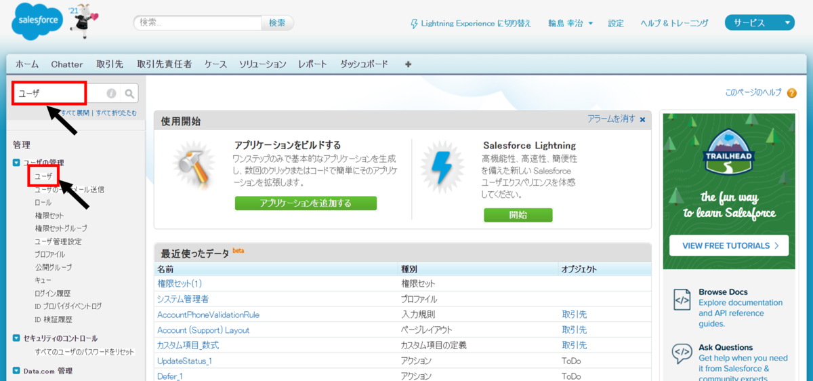The width and height of the screenshot is (813, 381).
Task: Select ロール in the sidebar tree
Action: click(43, 203)
